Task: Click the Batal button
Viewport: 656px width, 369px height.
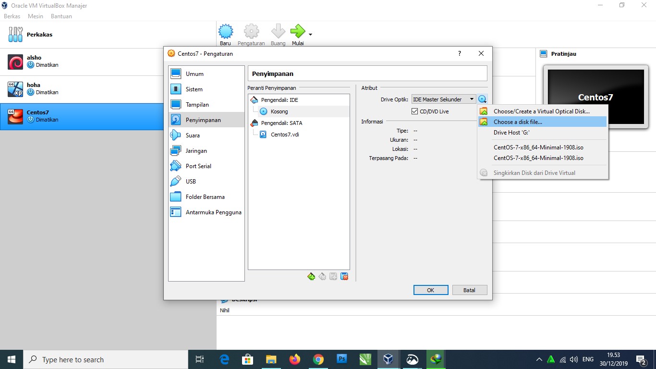Action: click(469, 290)
